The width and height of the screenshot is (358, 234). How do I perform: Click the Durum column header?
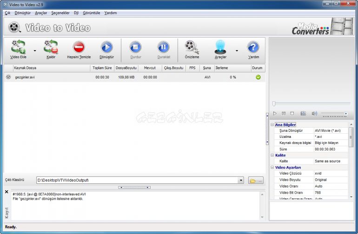click(258, 68)
